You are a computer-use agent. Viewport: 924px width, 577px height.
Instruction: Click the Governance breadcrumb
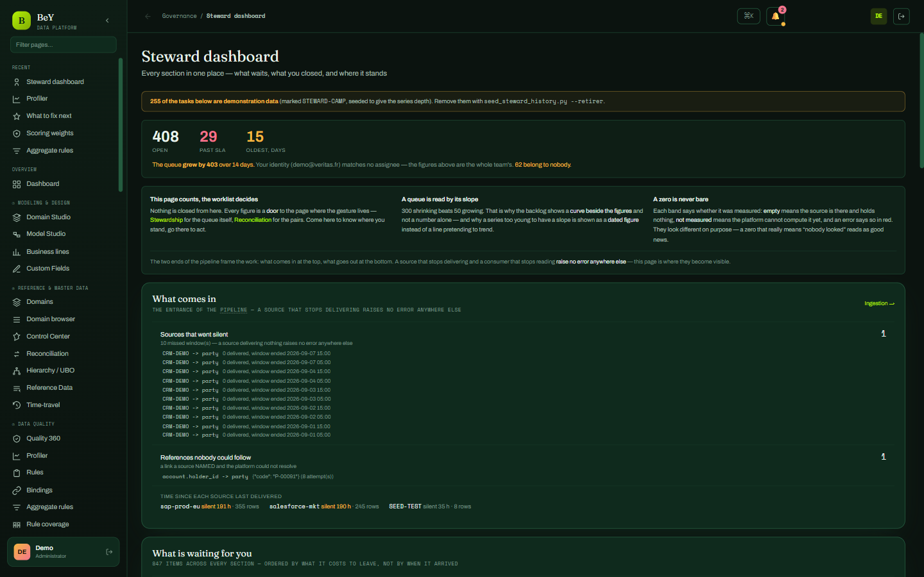pos(180,16)
